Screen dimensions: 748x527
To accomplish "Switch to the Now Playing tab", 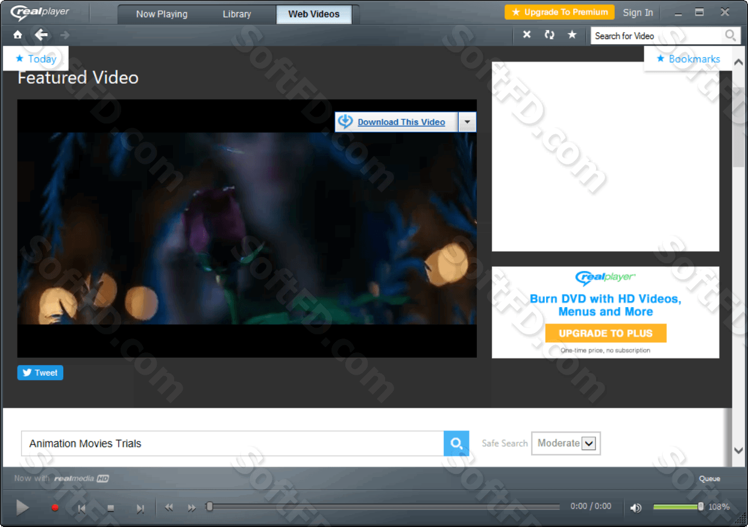I will pyautogui.click(x=162, y=14).
